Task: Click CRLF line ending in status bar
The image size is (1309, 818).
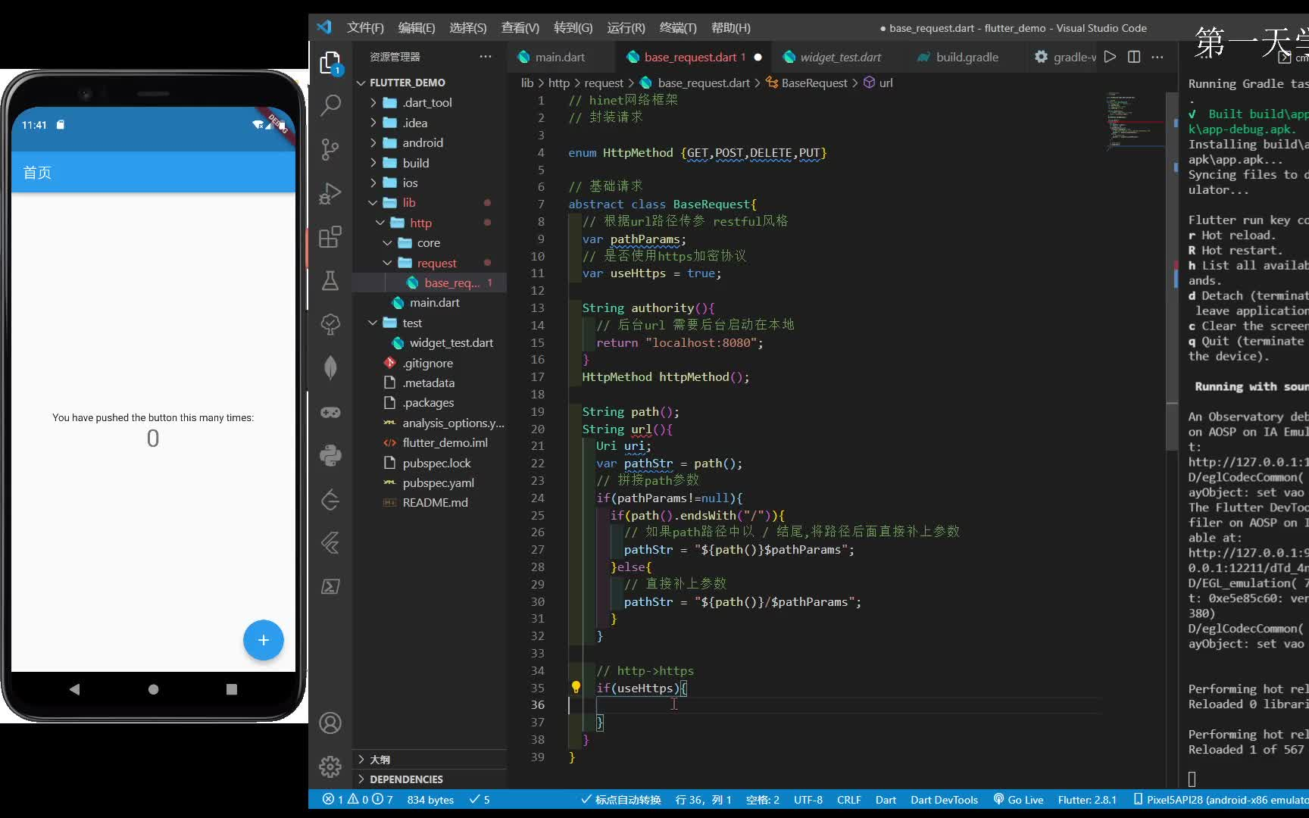Action: tap(848, 799)
